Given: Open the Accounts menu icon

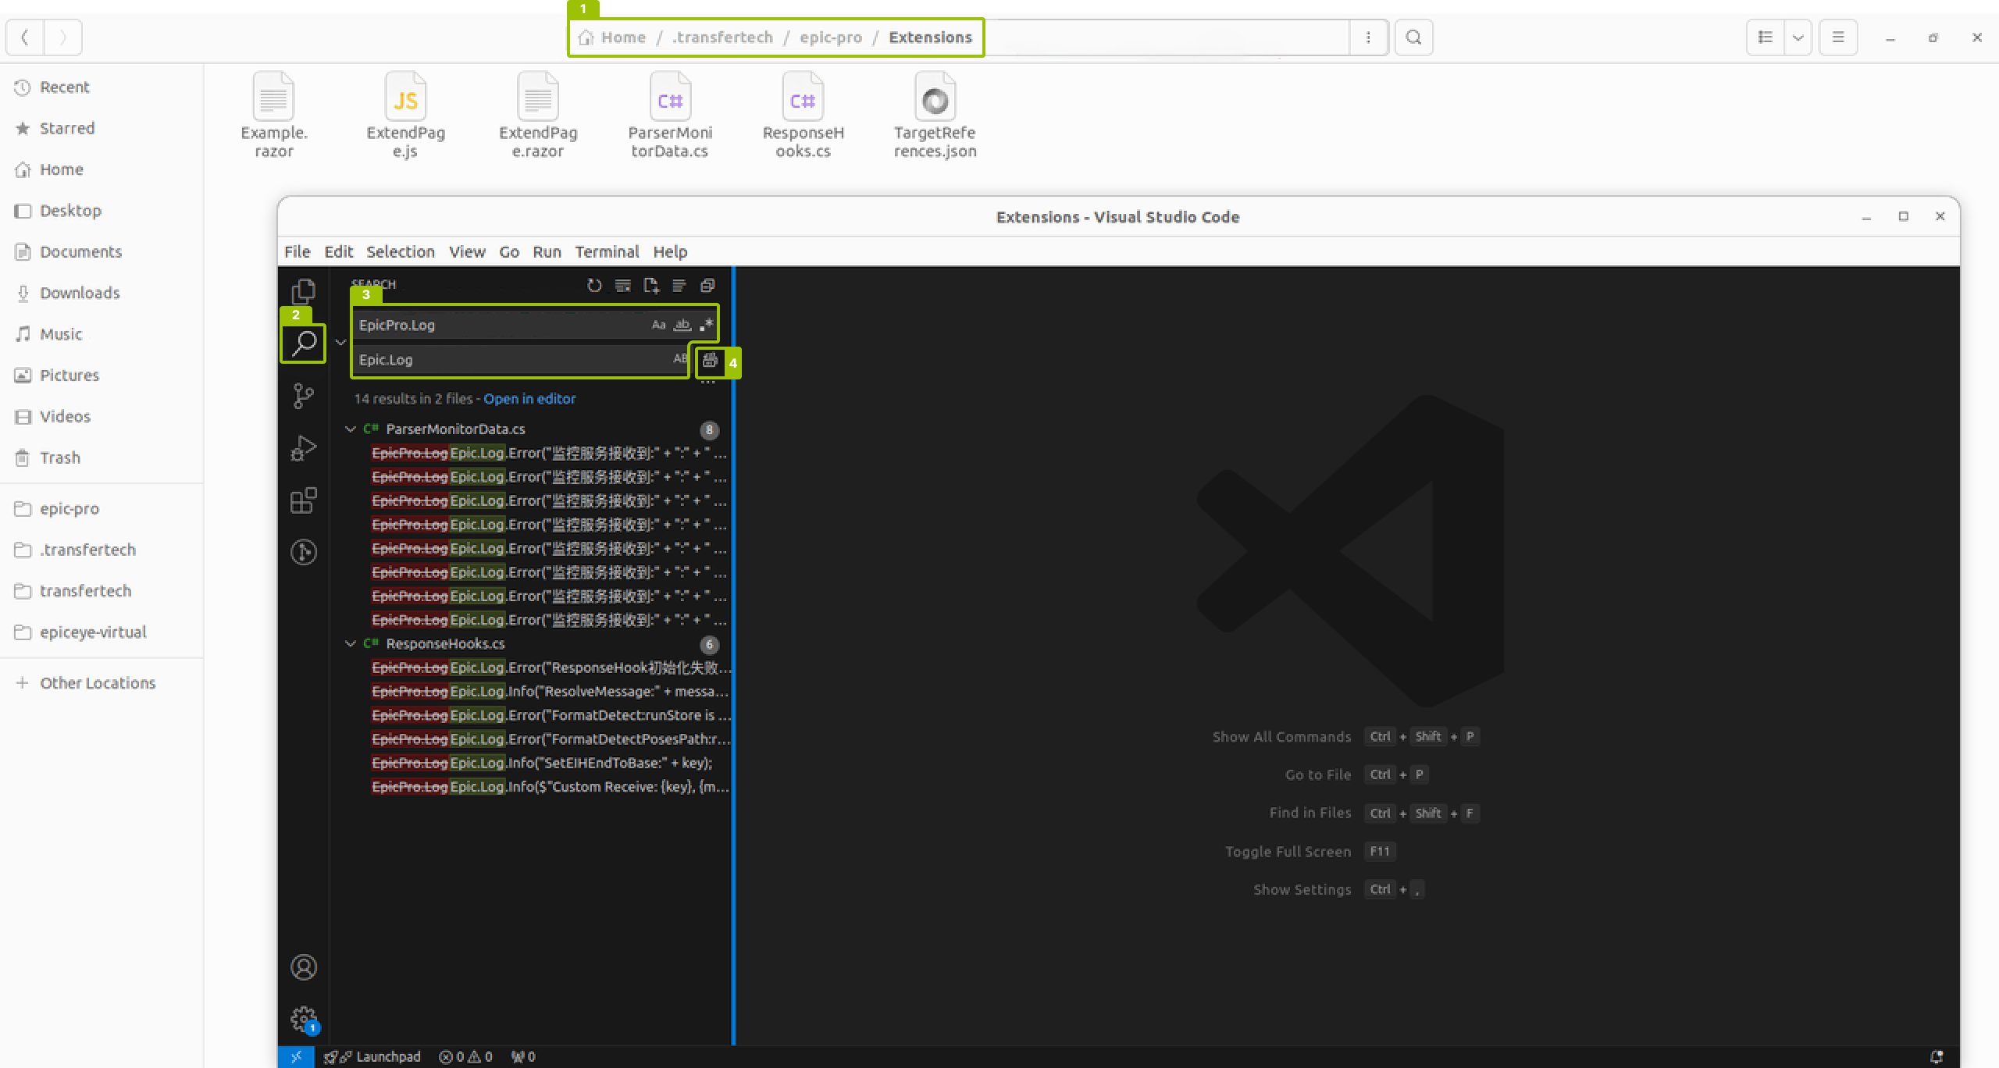Looking at the screenshot, I should (x=303, y=967).
